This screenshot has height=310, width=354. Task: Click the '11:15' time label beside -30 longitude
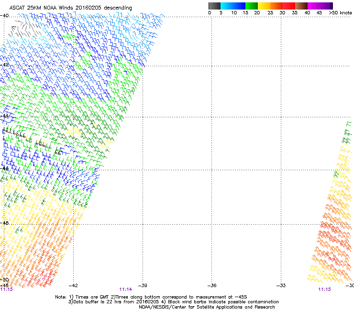click(x=324, y=289)
